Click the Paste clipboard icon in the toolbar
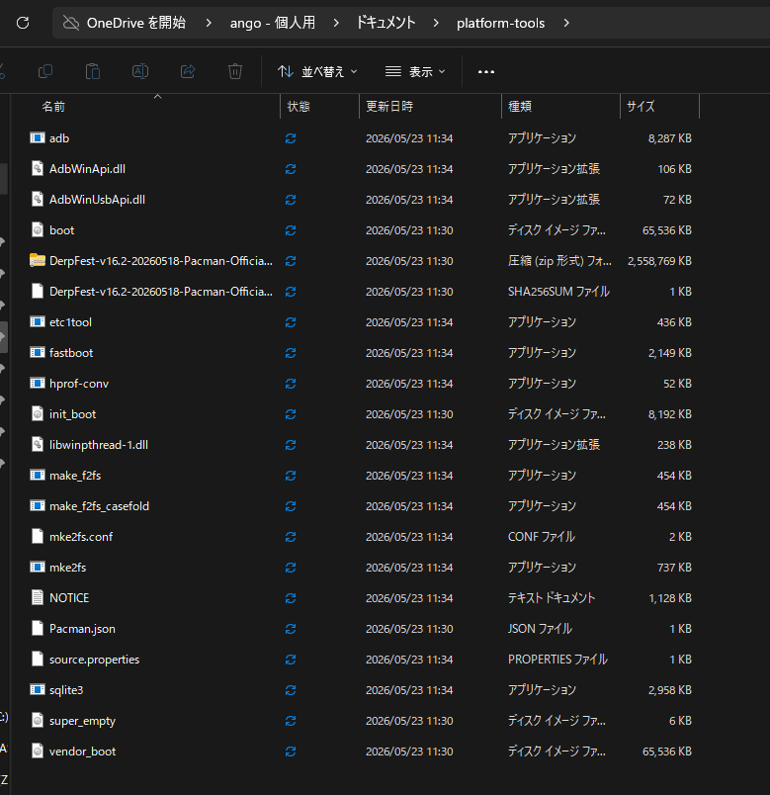770x795 pixels. (93, 71)
